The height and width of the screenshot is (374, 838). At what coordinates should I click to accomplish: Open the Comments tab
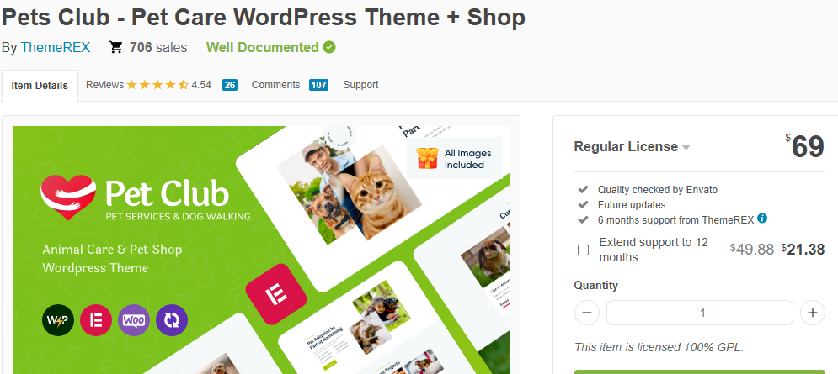point(275,85)
